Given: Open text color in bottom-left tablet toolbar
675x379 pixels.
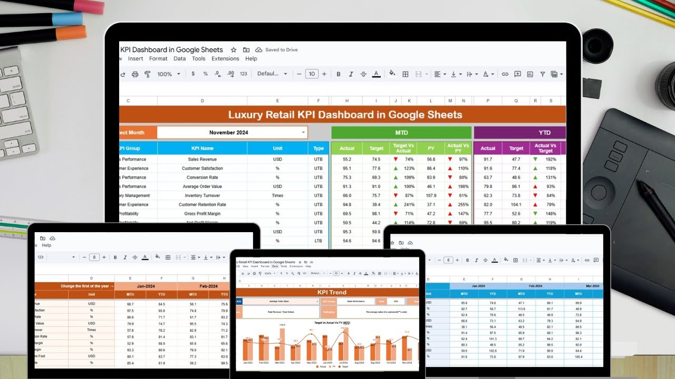Looking at the screenshot, I should (146, 257).
